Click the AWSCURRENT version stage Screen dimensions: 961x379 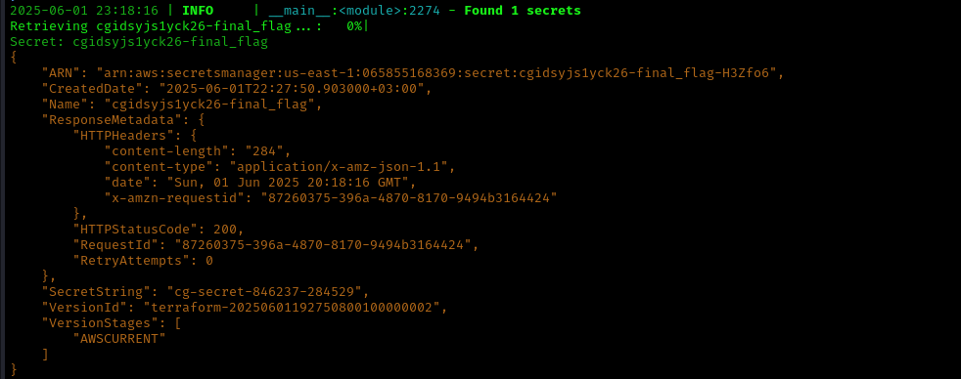click(119, 339)
